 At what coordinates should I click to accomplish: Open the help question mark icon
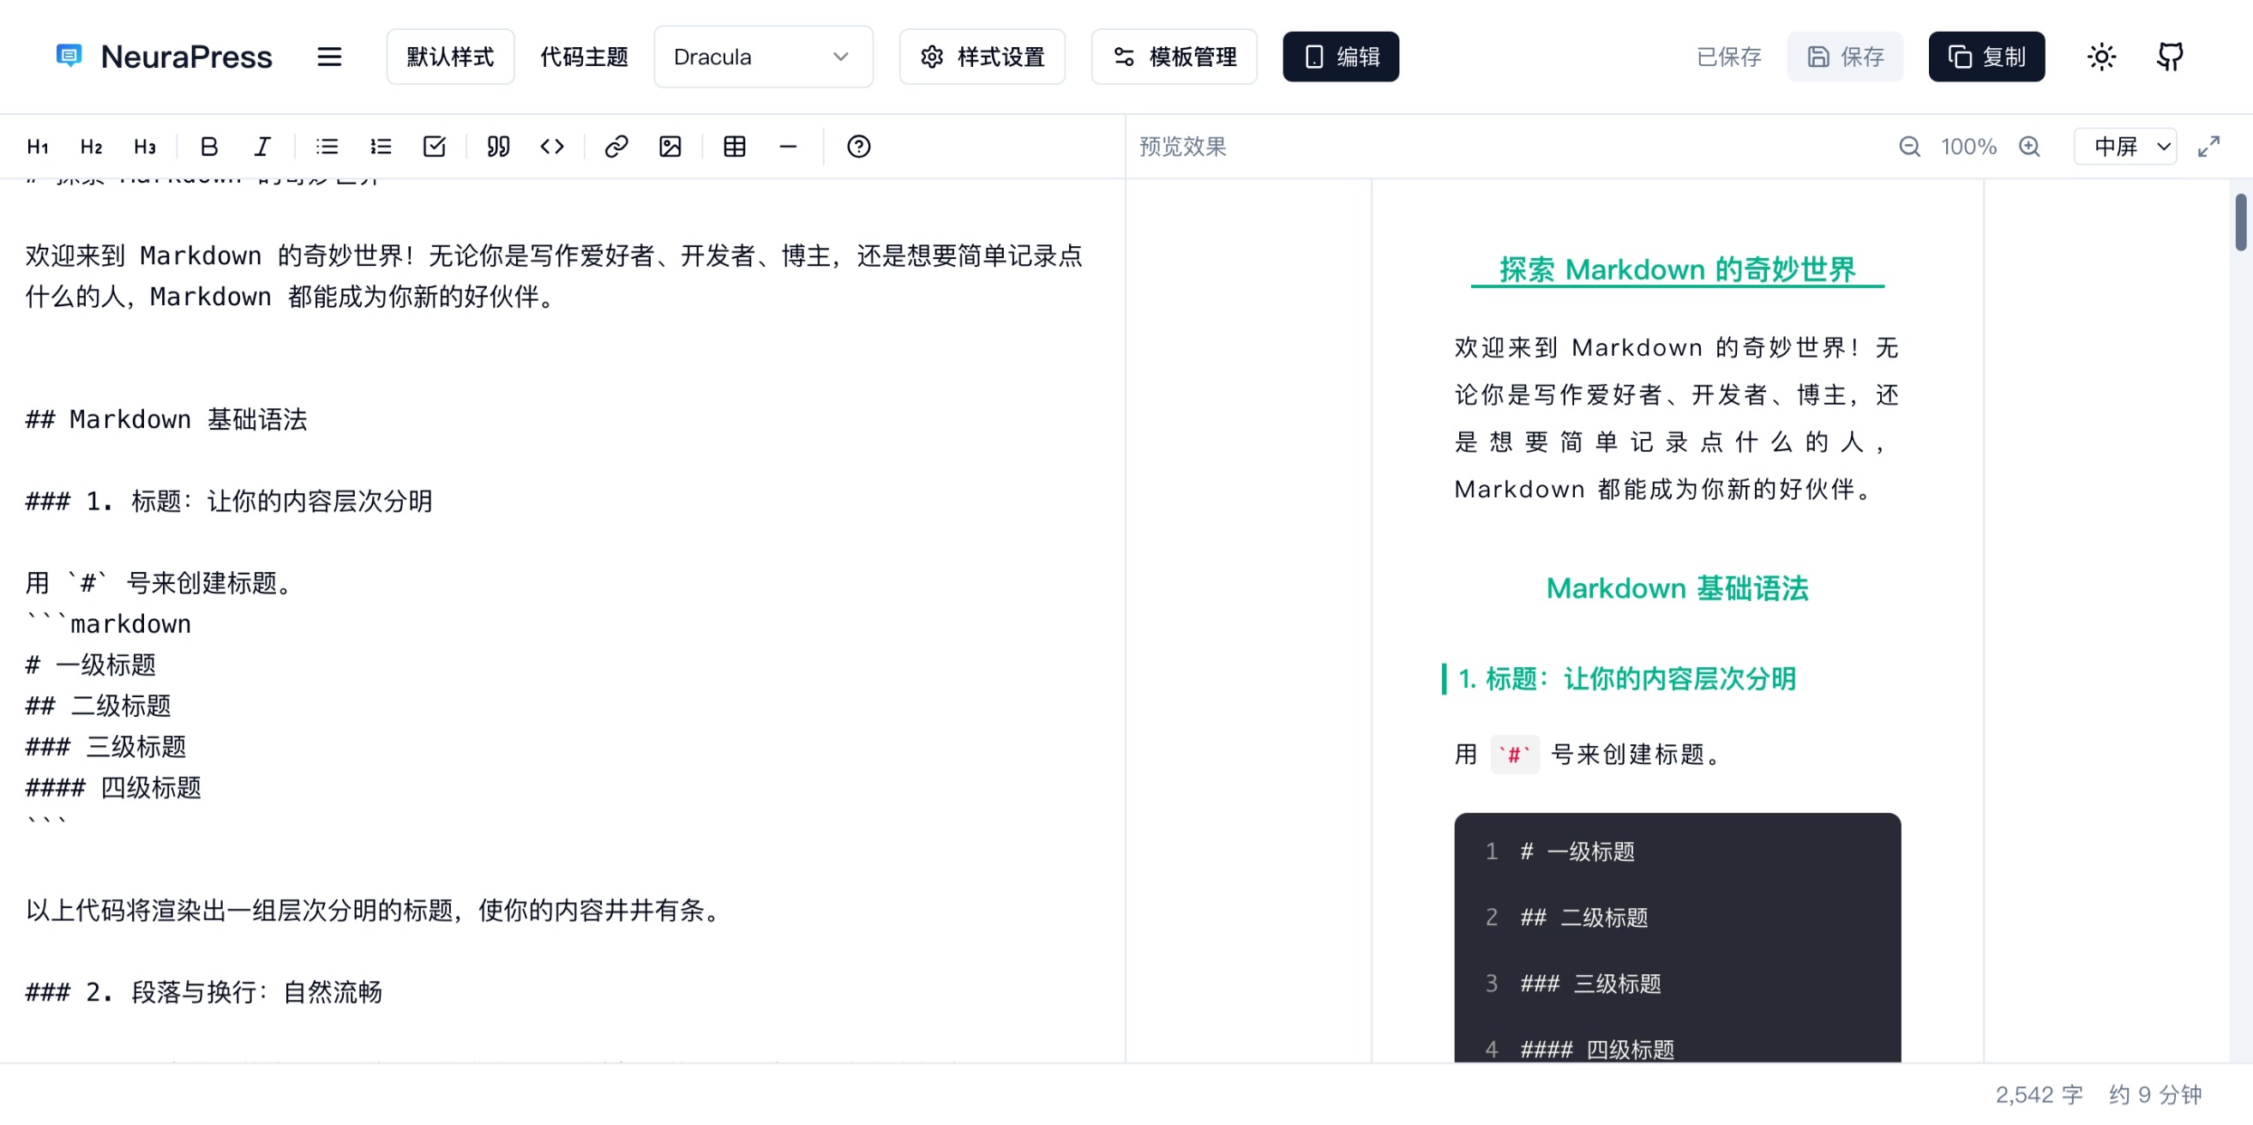tap(859, 147)
